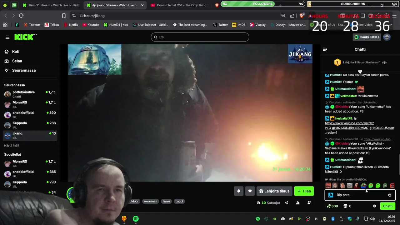The width and height of the screenshot is (400, 225).
Task: Open Bluetooth tray icon
Action: click(333, 219)
